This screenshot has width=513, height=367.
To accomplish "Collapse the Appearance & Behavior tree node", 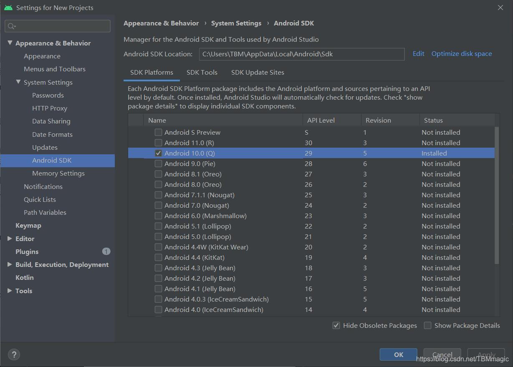I will pos(10,43).
